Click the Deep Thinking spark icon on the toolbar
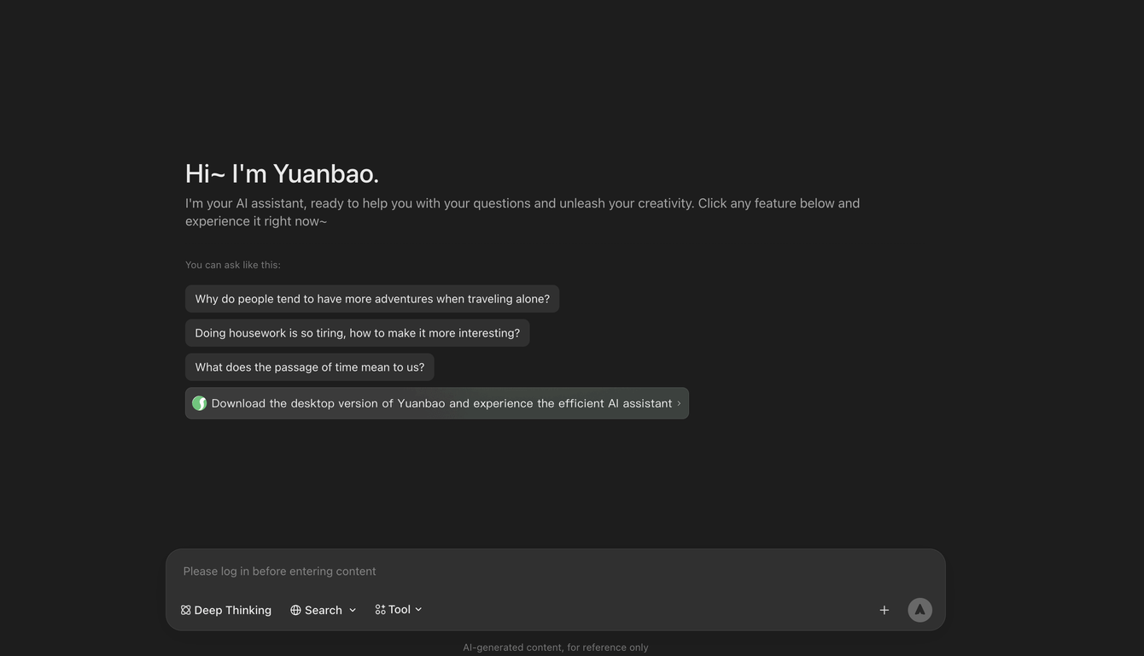The width and height of the screenshot is (1144, 656). tap(185, 610)
